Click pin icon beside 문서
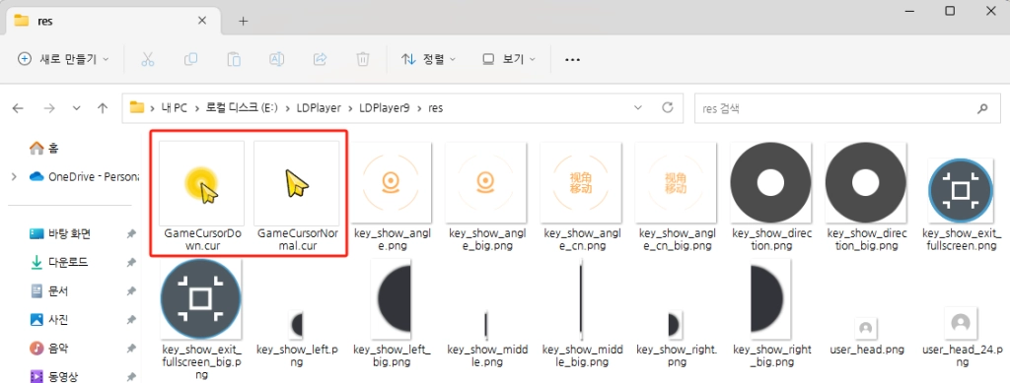Viewport: 1010px width, 383px height. [131, 291]
